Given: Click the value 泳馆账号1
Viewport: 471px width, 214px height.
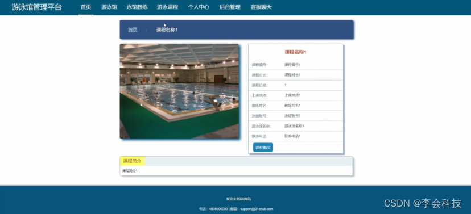Looking at the screenshot, I should [292, 116].
